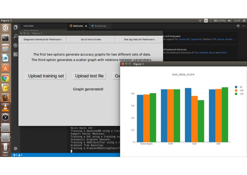Click Test big data for Parkinson's button
The height and width of the screenshot is (175, 247).
coord(139,39)
